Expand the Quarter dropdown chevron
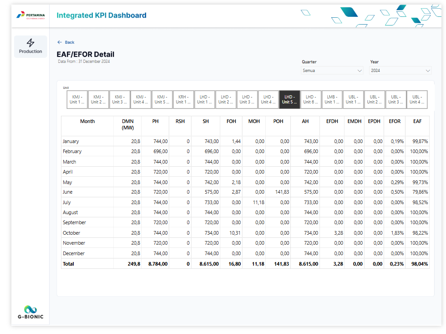The width and height of the screenshot is (446, 334). click(360, 71)
